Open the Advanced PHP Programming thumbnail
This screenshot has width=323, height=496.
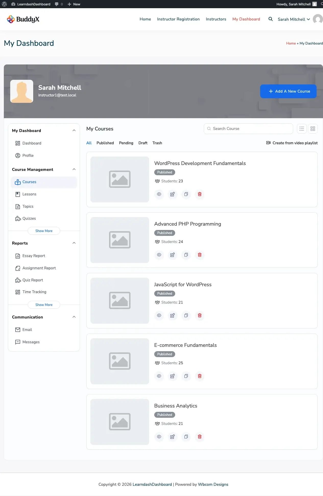pyautogui.click(x=120, y=240)
